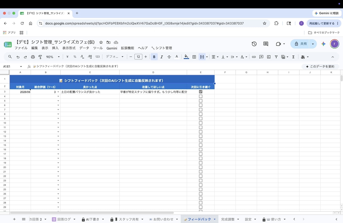Insert chart icon in toolbar
Screen dimensions: 343x223
[269, 57]
